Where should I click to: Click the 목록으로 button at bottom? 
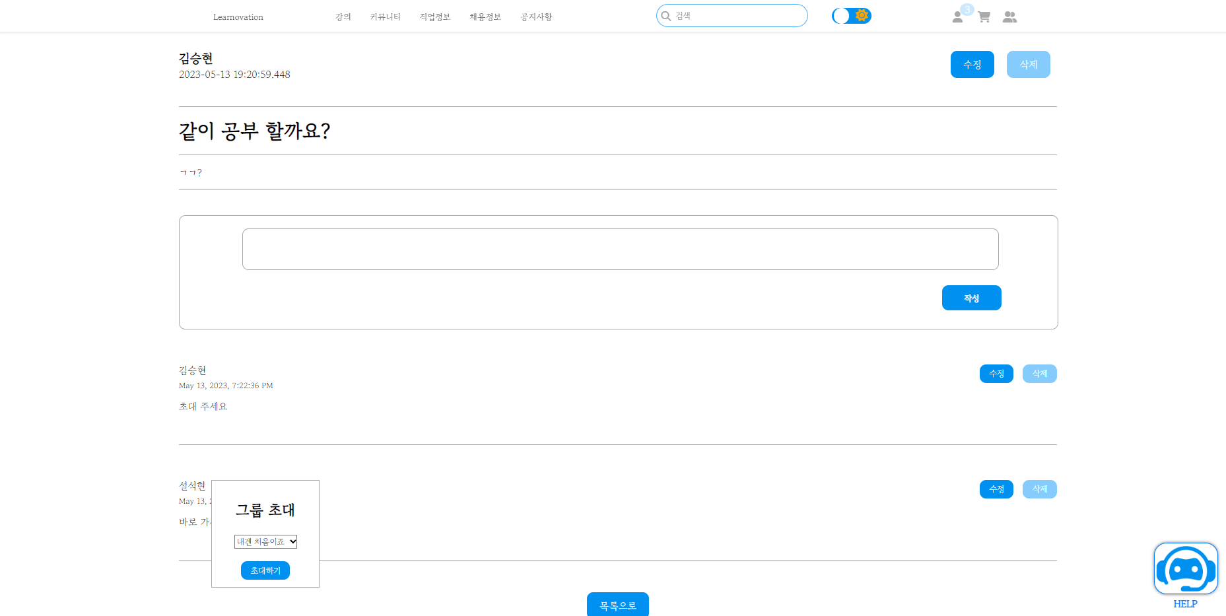point(617,604)
